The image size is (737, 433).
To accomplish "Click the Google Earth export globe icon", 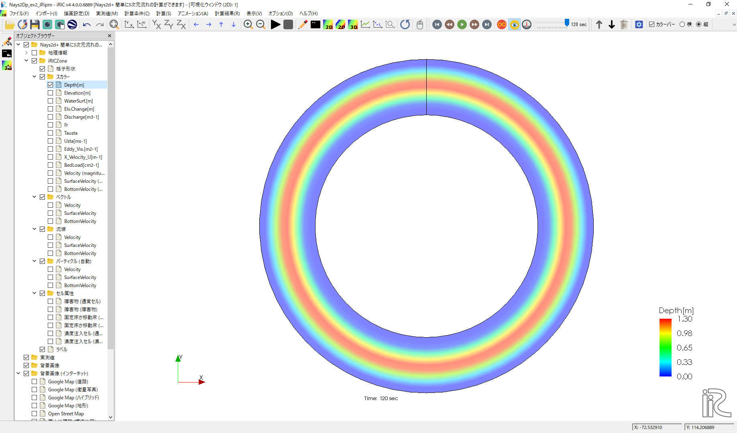I will (x=72, y=24).
